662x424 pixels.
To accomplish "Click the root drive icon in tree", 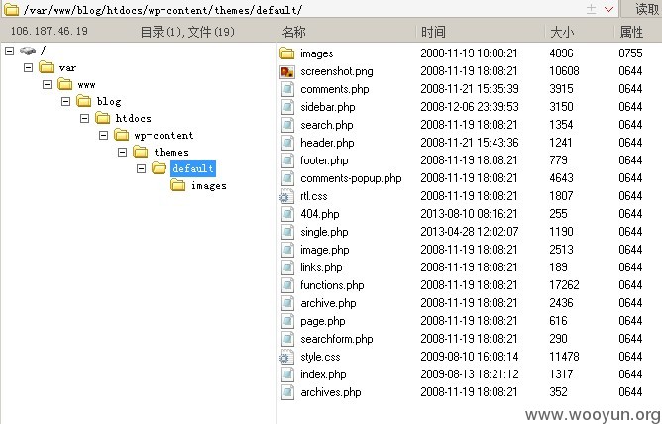I will [28, 52].
